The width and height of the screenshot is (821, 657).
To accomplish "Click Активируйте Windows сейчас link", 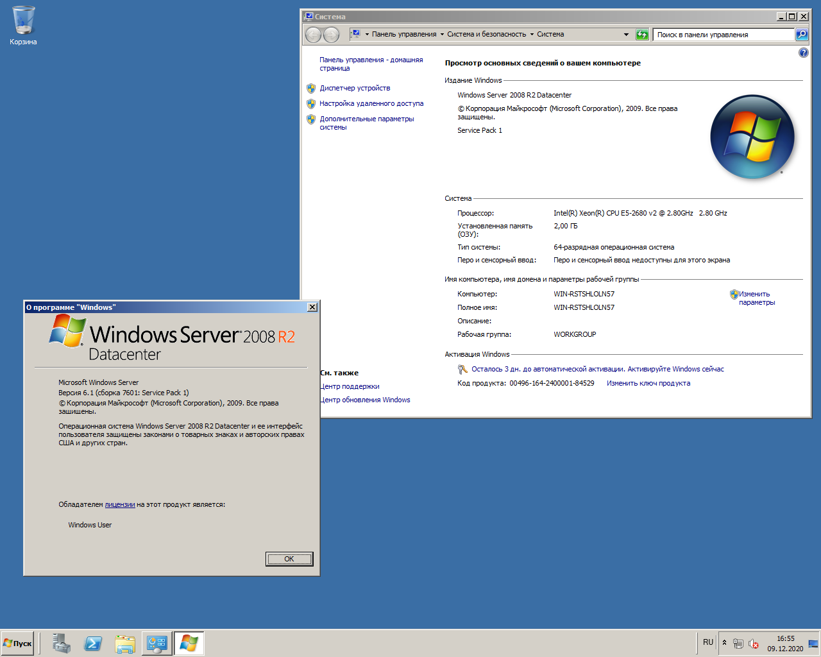I will pyautogui.click(x=676, y=369).
